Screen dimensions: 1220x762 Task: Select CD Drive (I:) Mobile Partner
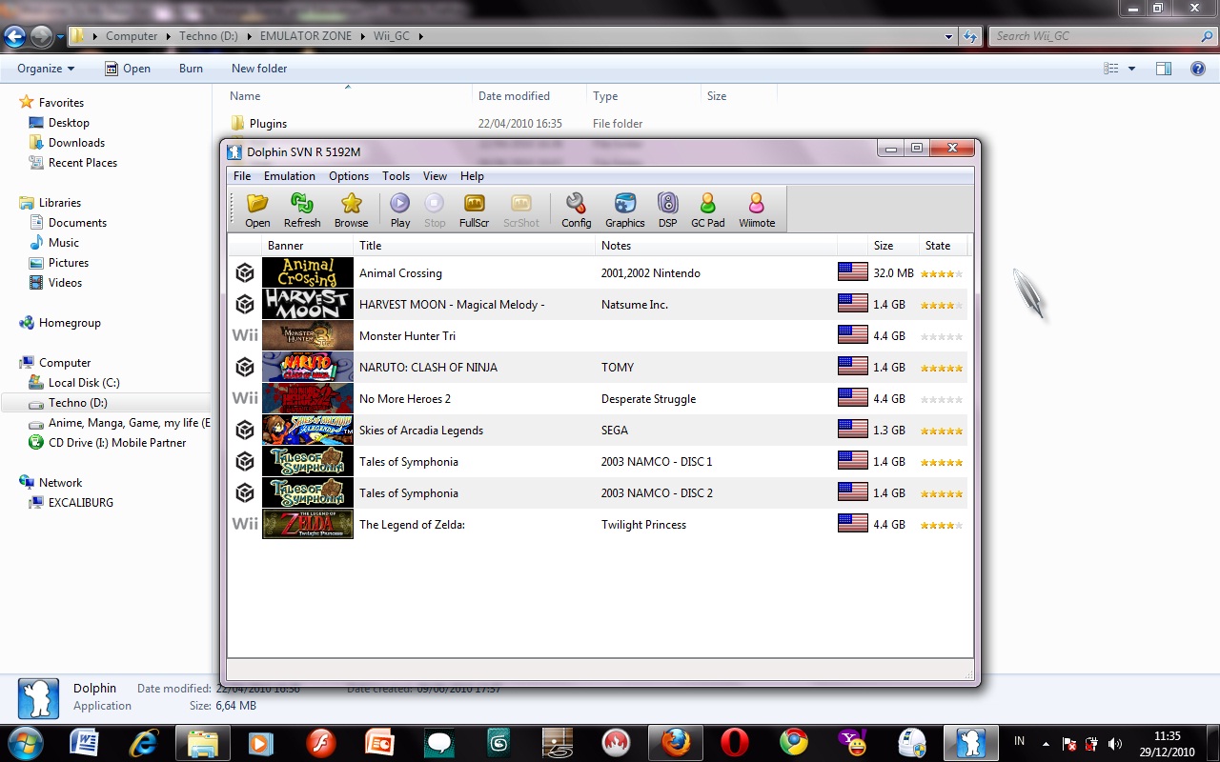[x=117, y=443]
